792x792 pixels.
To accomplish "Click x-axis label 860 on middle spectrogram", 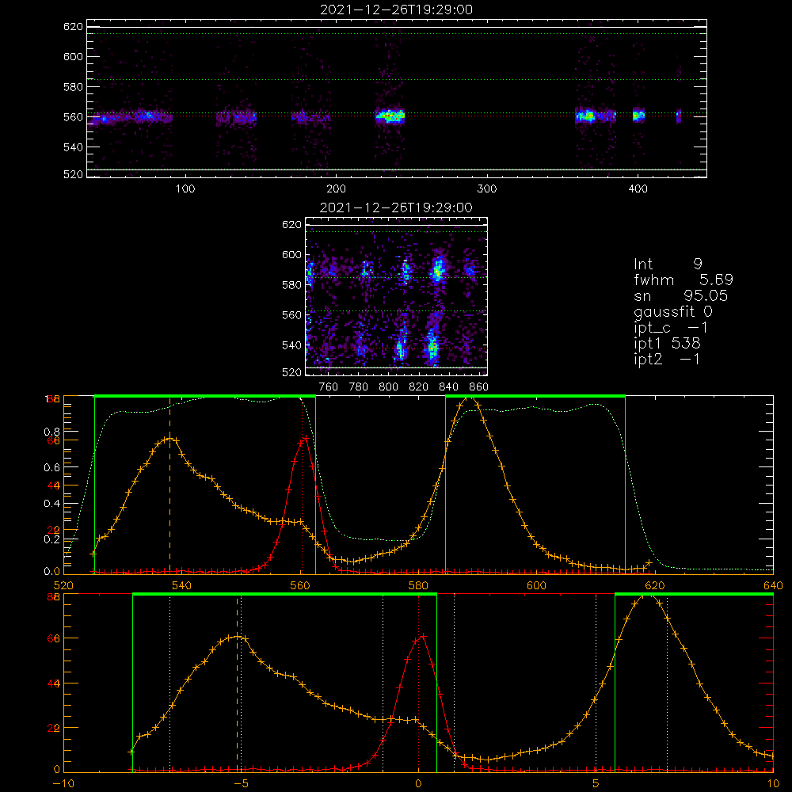I will (479, 387).
